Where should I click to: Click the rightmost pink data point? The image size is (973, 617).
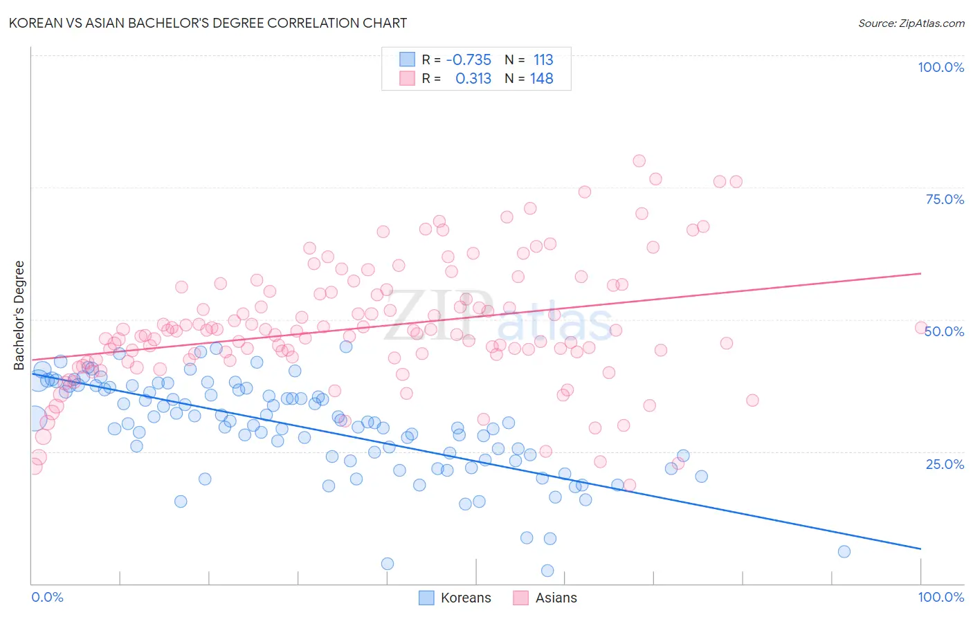[x=920, y=328]
